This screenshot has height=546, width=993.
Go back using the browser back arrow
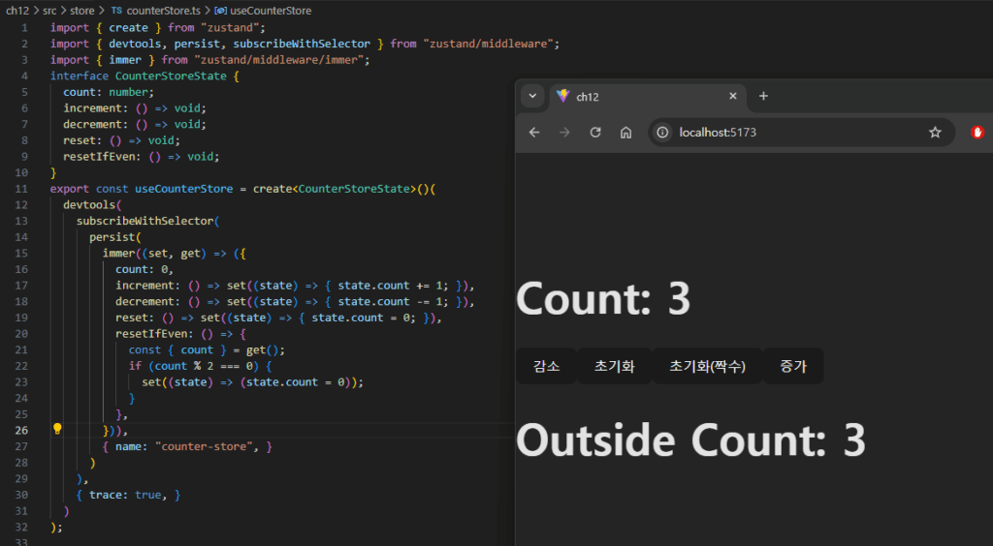pyautogui.click(x=534, y=133)
